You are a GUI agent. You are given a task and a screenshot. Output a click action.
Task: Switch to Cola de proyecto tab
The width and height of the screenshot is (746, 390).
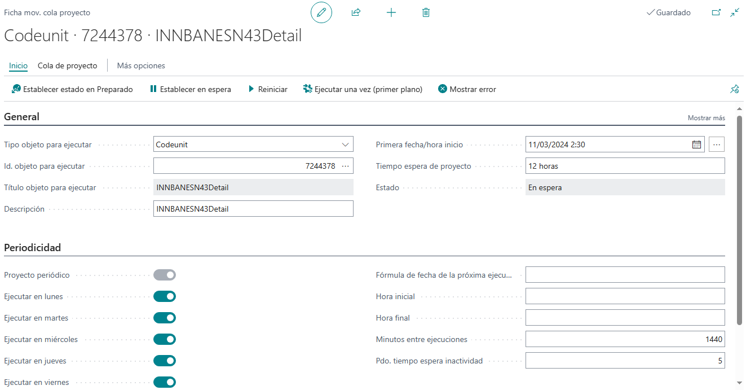(68, 65)
